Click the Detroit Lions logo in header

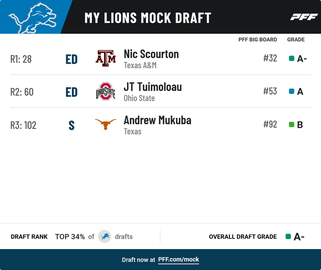[x=32, y=18]
